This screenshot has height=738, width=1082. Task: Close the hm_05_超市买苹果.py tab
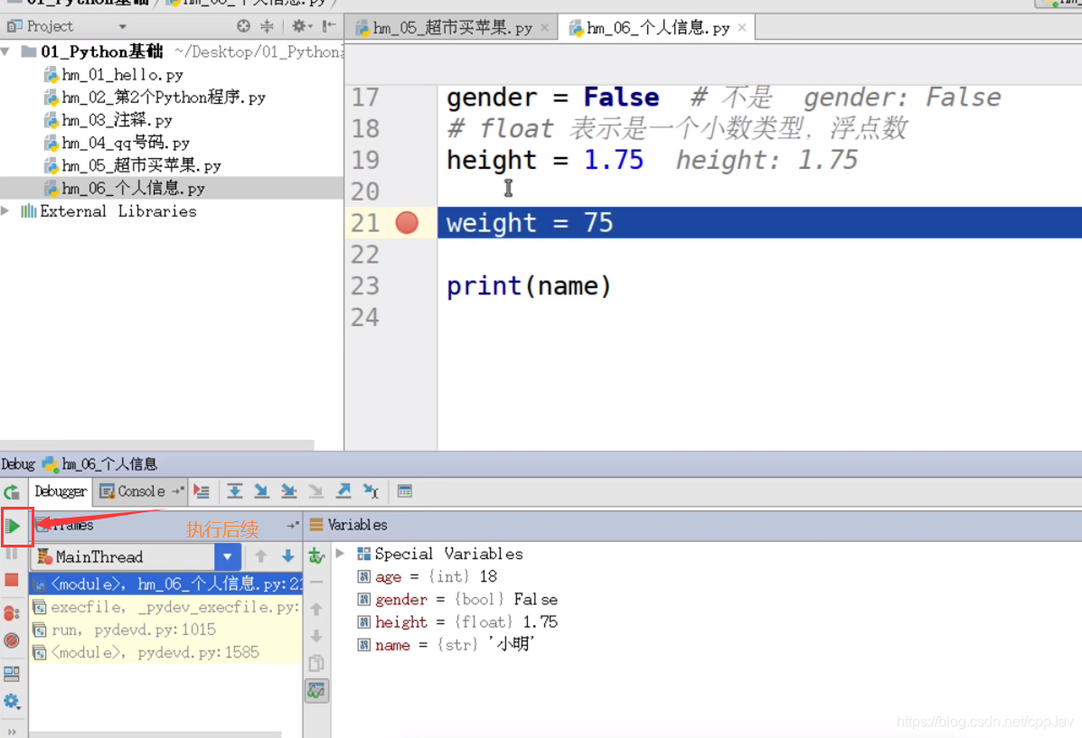[544, 28]
